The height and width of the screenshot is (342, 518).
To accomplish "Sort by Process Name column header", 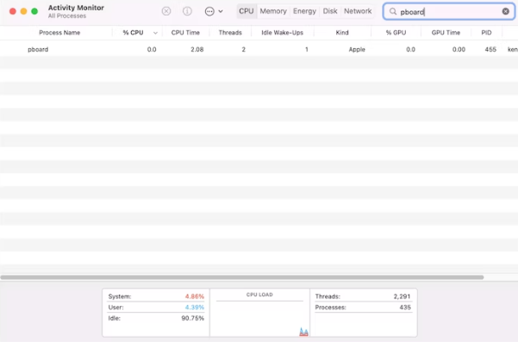I will (59, 33).
